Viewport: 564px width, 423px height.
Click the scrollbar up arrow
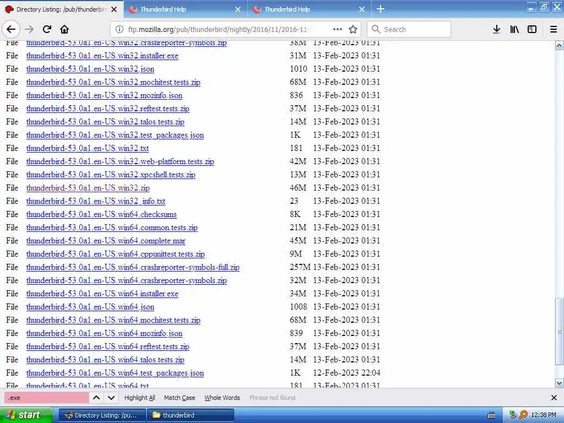click(559, 45)
